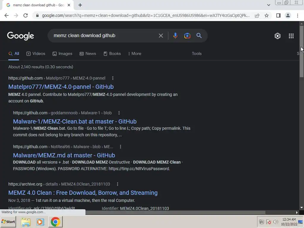Open volume speaker tray icon

(275, 222)
